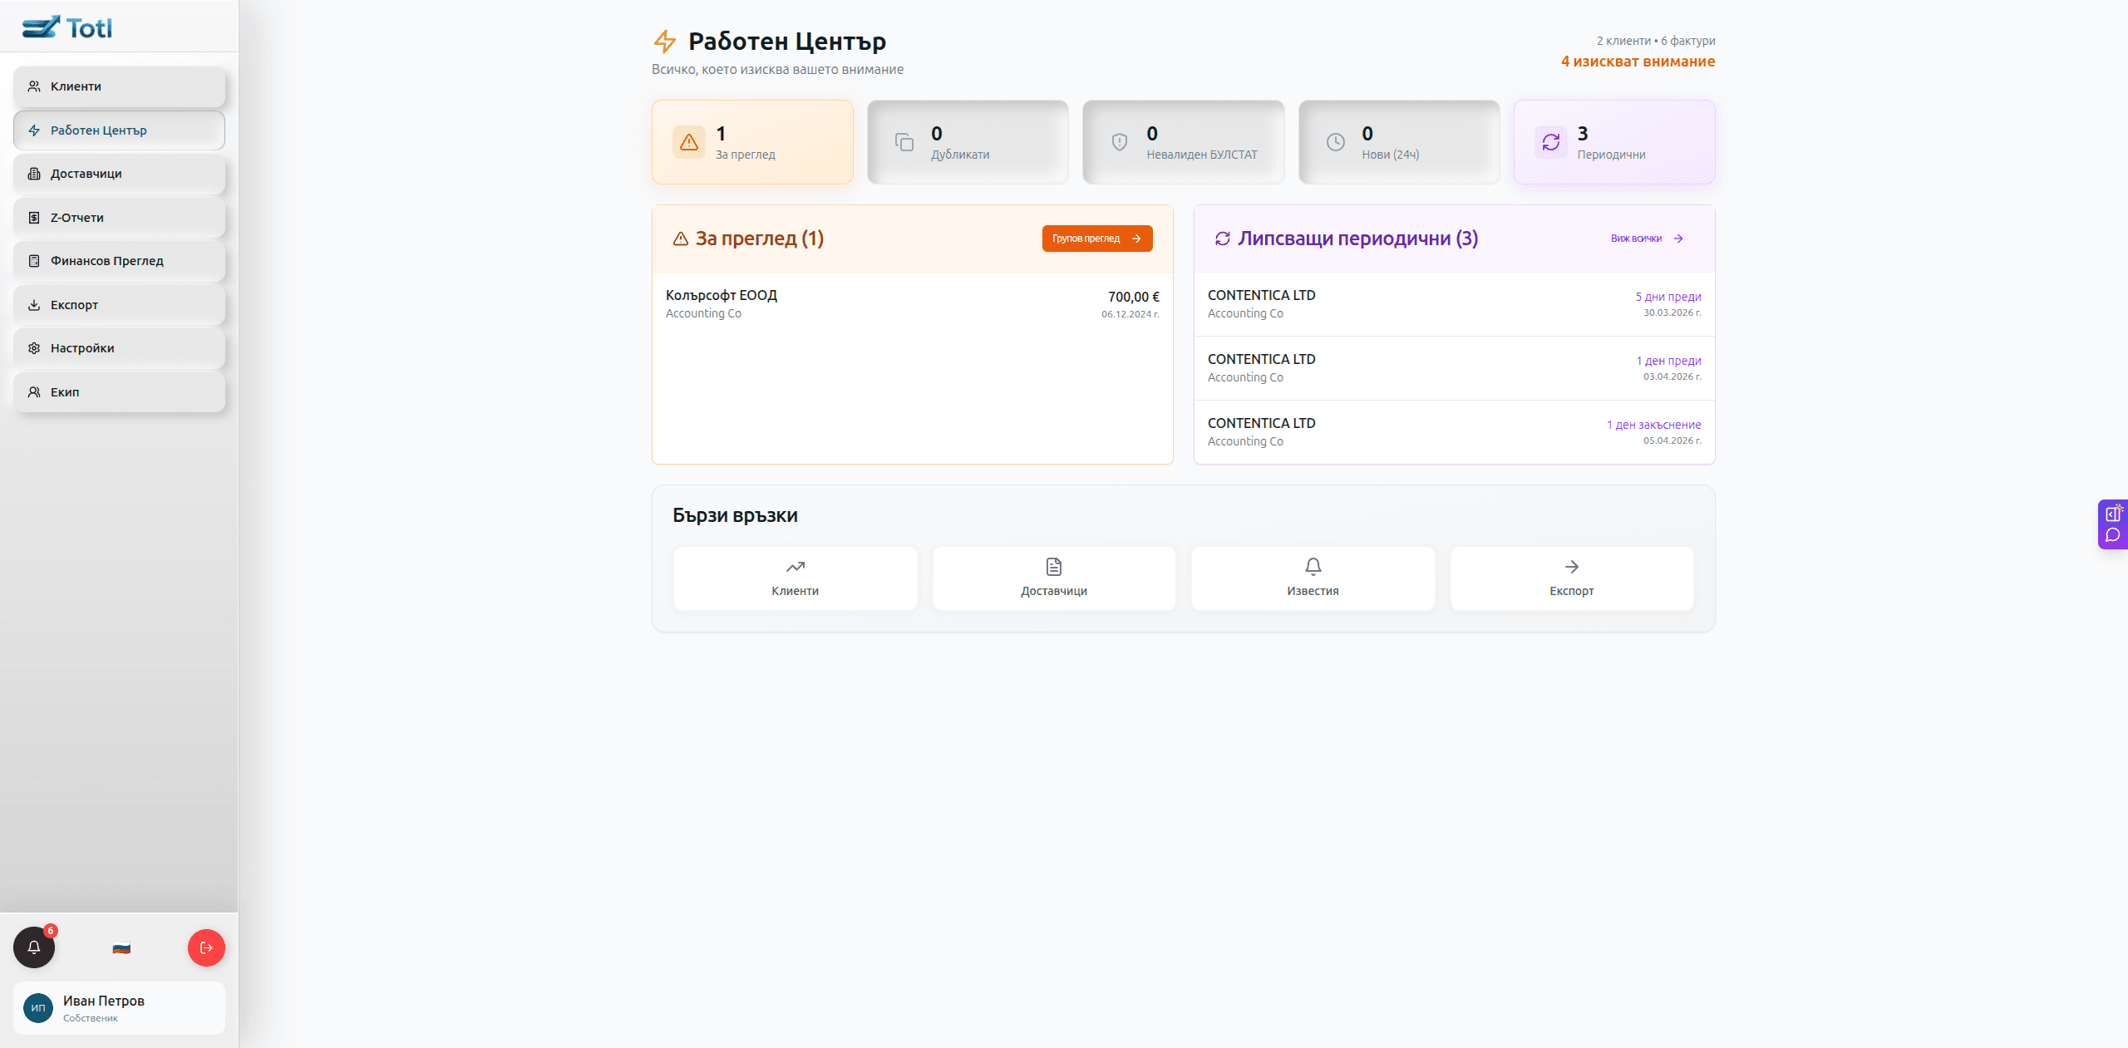This screenshot has width=2128, height=1048.
Task: Click the bell icon above Известия
Action: (1313, 567)
